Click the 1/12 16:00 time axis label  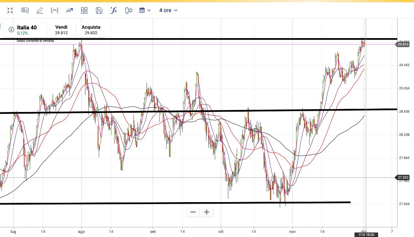[366, 235]
